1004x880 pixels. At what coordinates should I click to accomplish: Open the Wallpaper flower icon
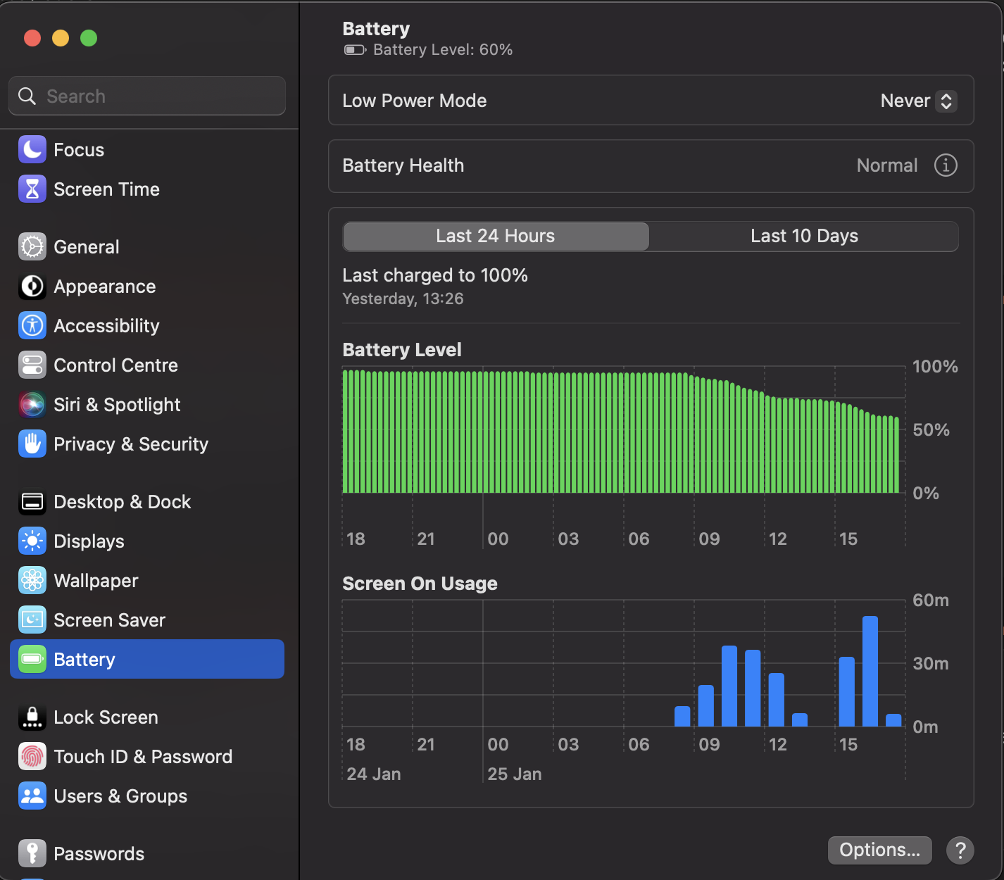coord(32,581)
